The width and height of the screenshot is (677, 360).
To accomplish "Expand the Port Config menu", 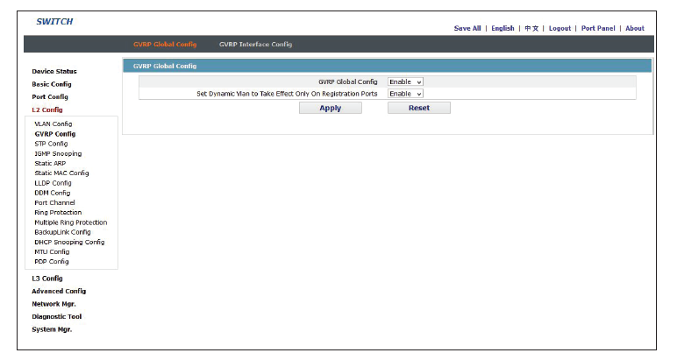I will (50, 97).
